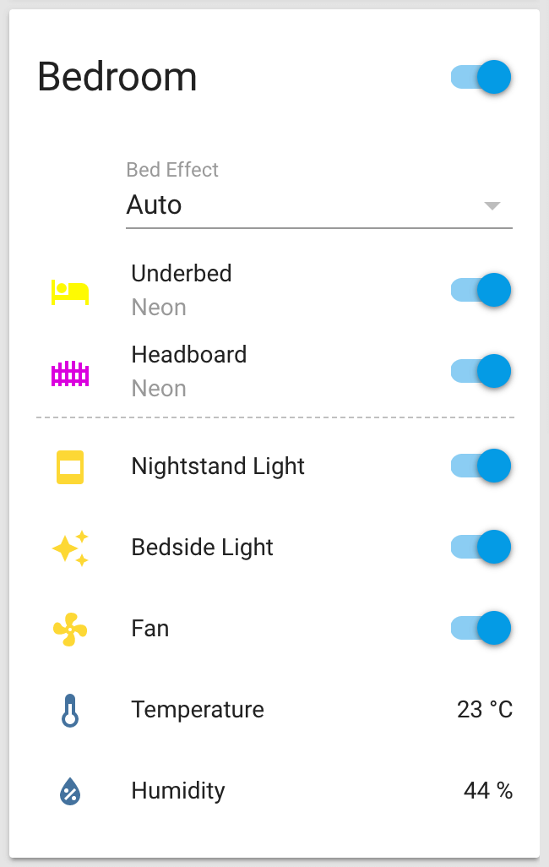
Task: Click the magenta fence icon for Headboard
Action: tap(70, 374)
